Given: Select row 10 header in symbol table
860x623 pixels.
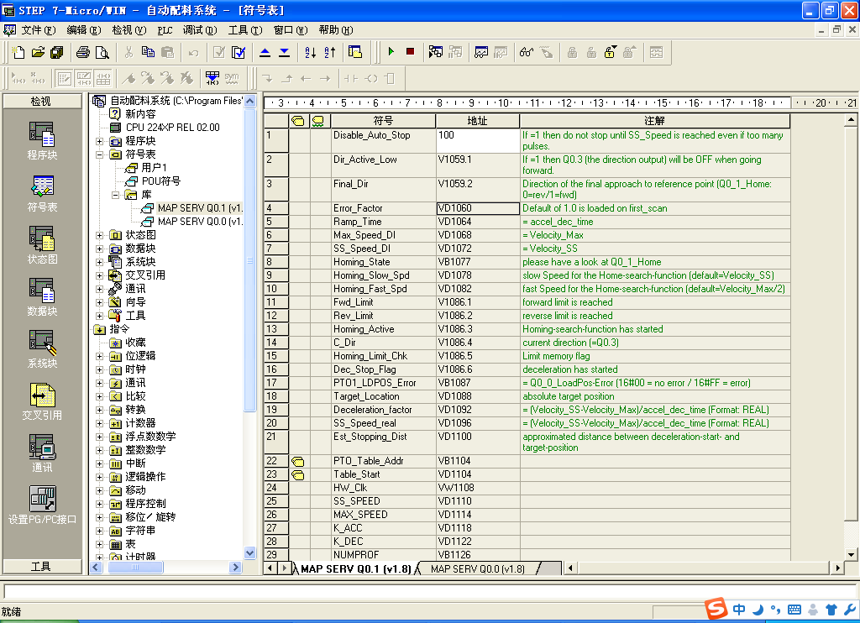Looking at the screenshot, I should [275, 289].
